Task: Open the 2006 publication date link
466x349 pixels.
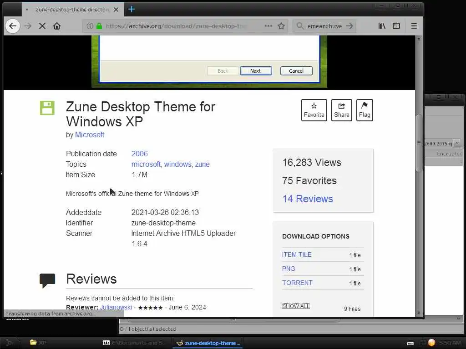Action: pos(139,154)
